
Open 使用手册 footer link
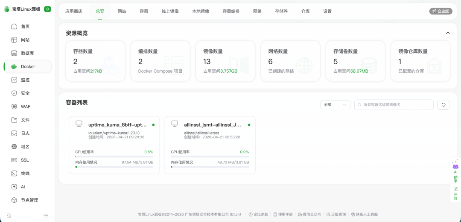click(283, 214)
